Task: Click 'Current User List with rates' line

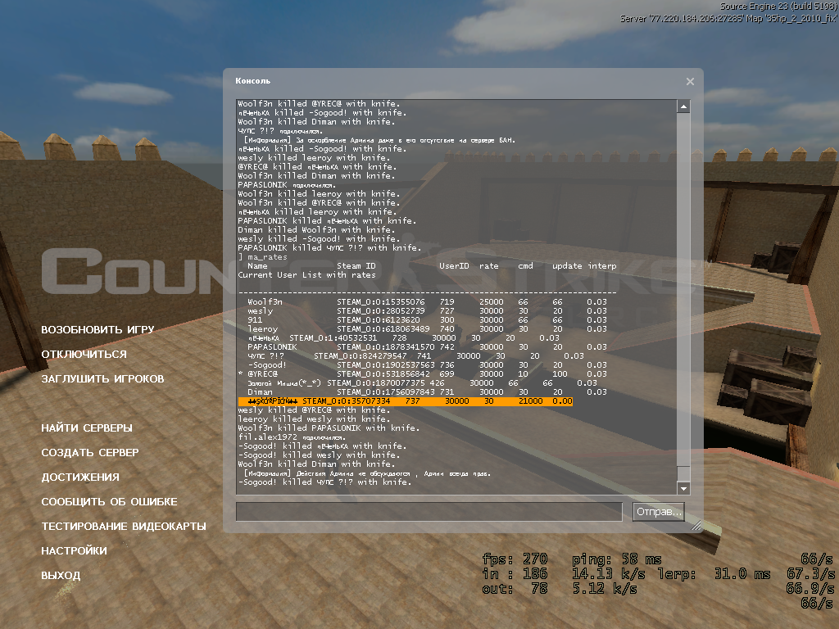Action: [306, 275]
